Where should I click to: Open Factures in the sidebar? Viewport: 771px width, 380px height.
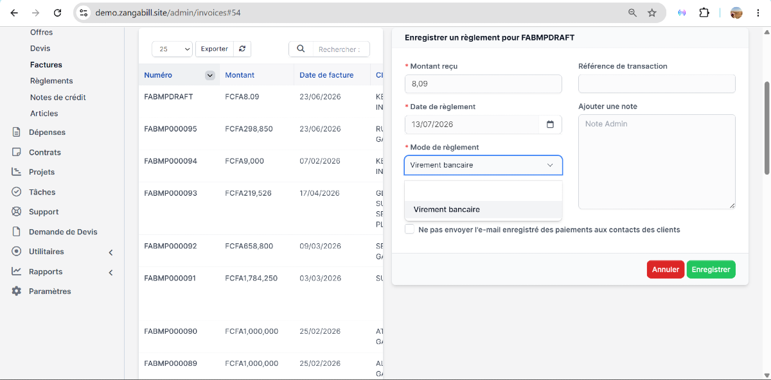point(46,65)
